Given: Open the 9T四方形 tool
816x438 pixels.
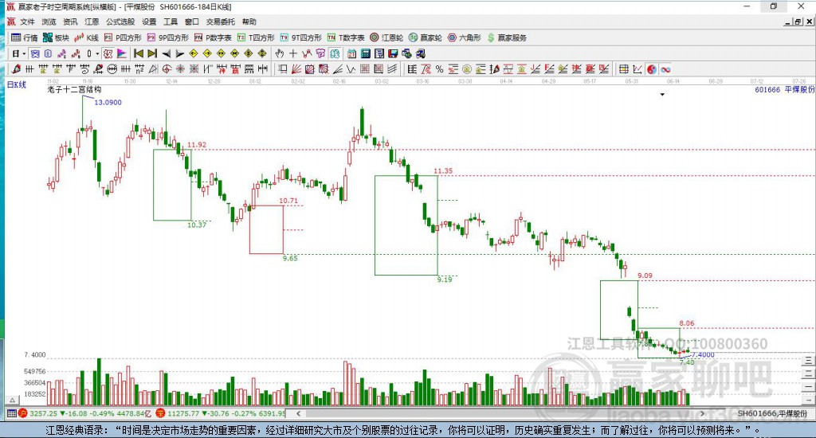Looking at the screenshot, I should 300,37.
